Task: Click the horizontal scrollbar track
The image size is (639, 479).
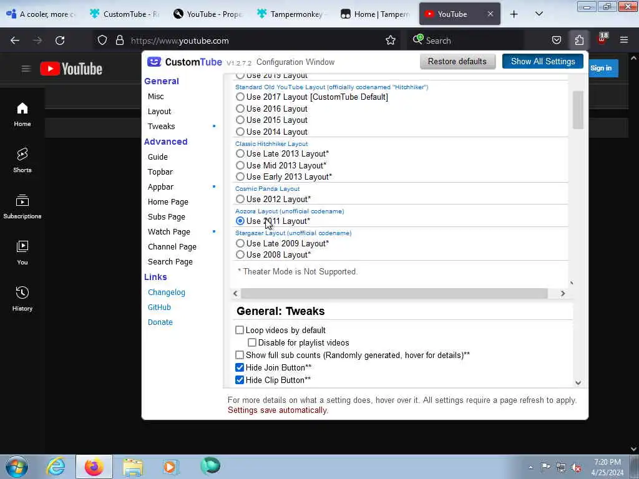Action: 394,293
